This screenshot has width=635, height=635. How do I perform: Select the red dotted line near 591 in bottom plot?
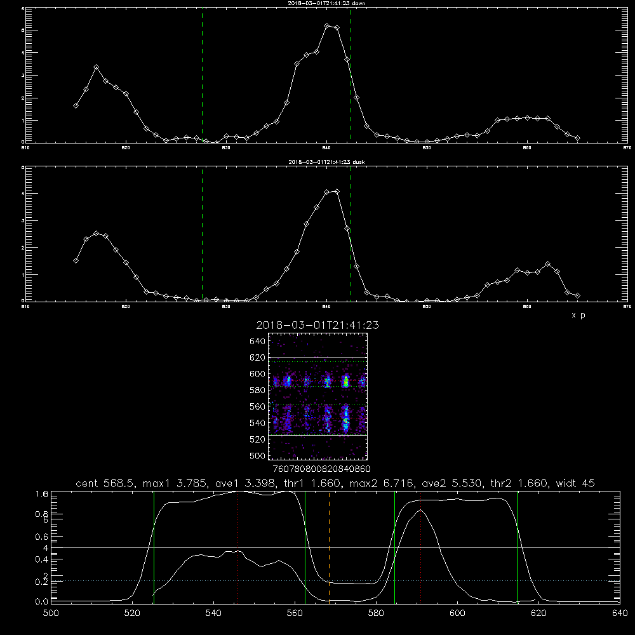[x=421, y=547]
